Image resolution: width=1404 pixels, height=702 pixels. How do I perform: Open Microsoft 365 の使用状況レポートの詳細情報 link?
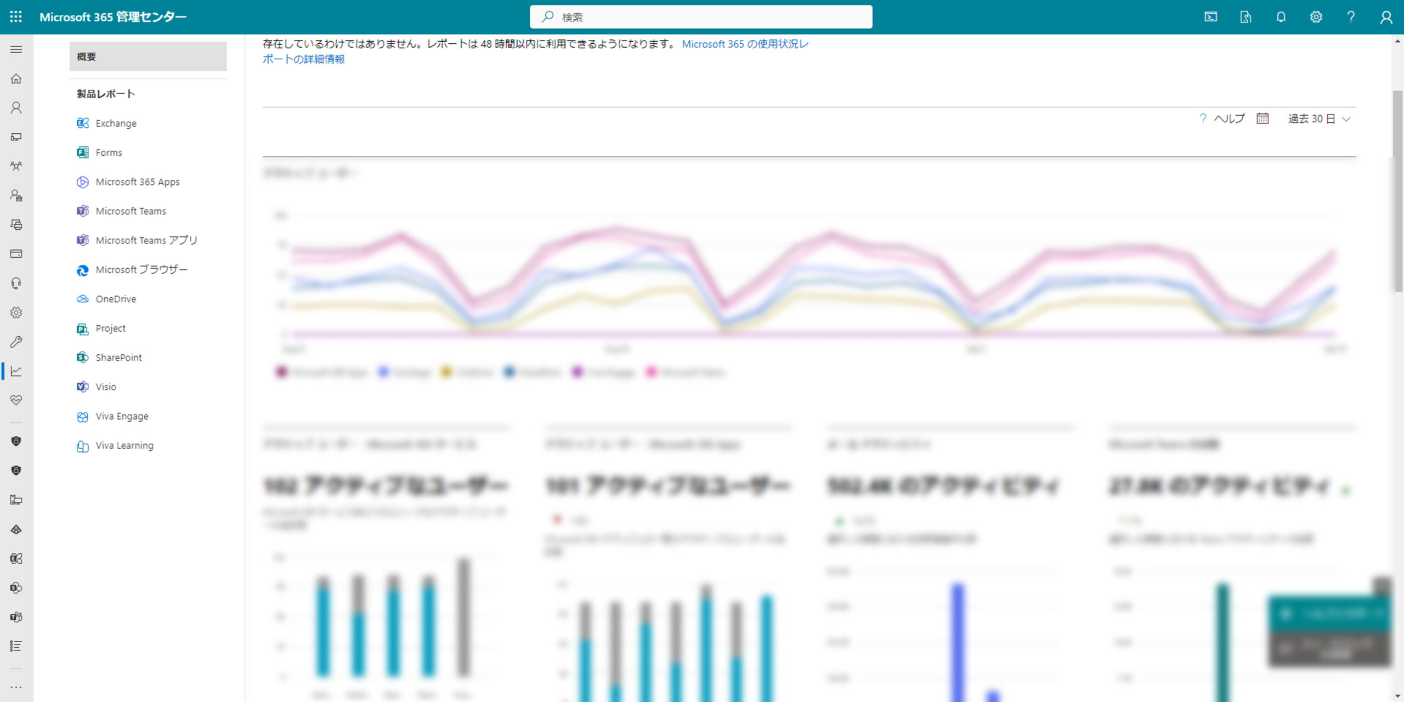point(535,52)
